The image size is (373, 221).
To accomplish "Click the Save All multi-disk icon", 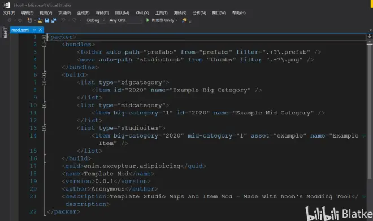I will tap(54, 20).
